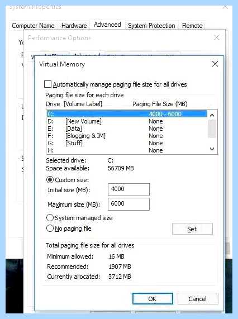
Task: Confirm with the OK button
Action: pyautogui.click(x=153, y=299)
